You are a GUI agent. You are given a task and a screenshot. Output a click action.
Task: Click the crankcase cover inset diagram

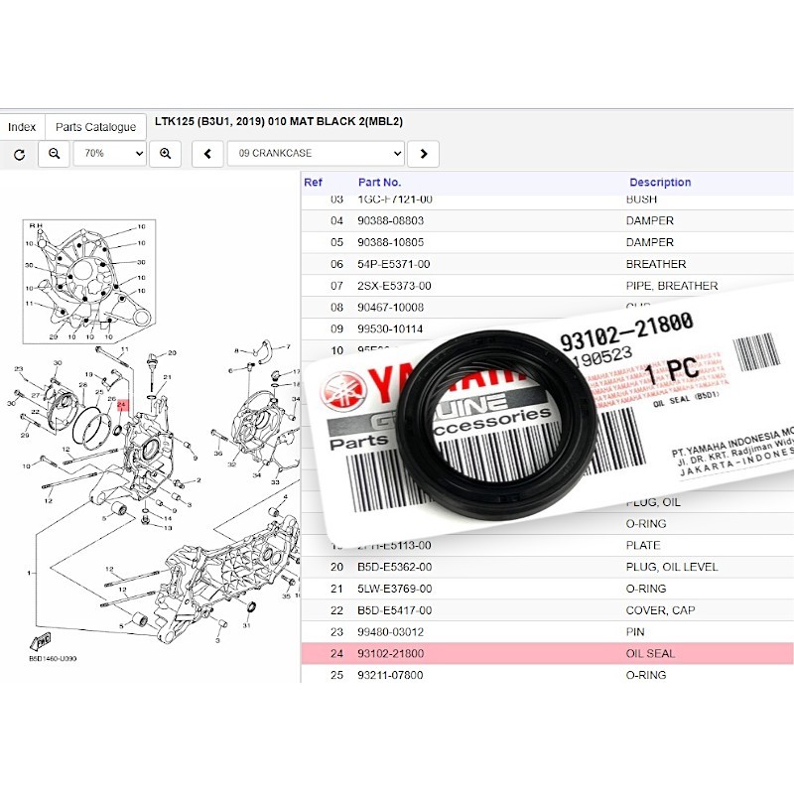[87, 281]
